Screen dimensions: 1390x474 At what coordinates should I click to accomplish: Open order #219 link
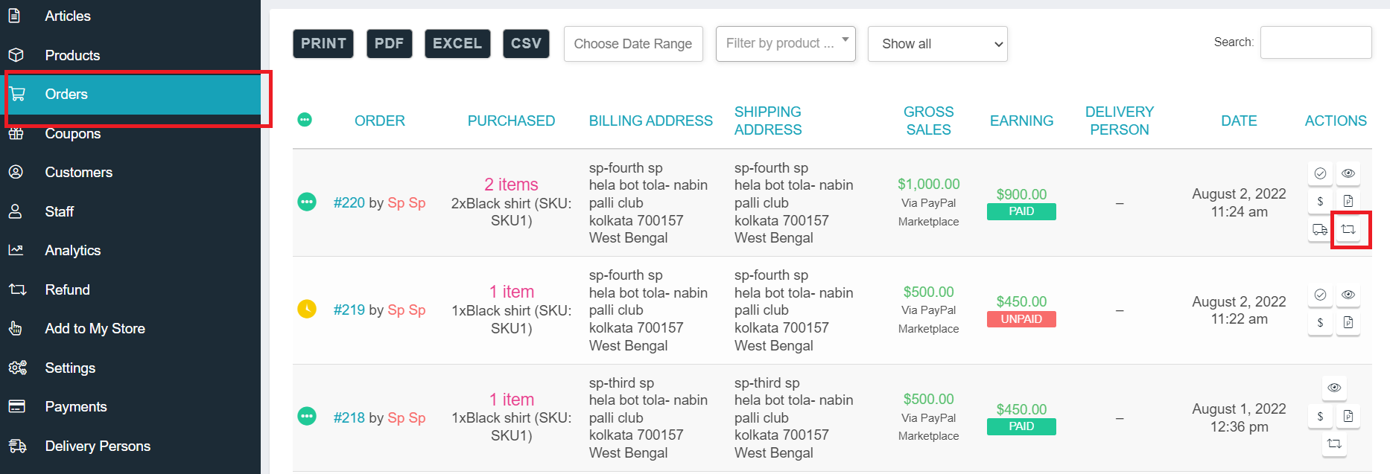[x=349, y=310]
